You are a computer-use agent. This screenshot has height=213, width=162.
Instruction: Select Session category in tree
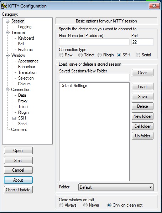click(18, 21)
